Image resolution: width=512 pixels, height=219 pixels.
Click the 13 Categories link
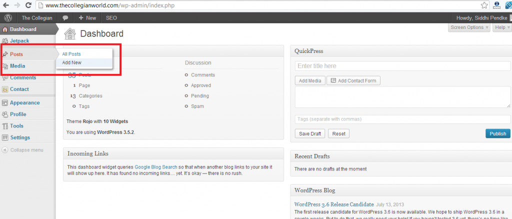86,96
